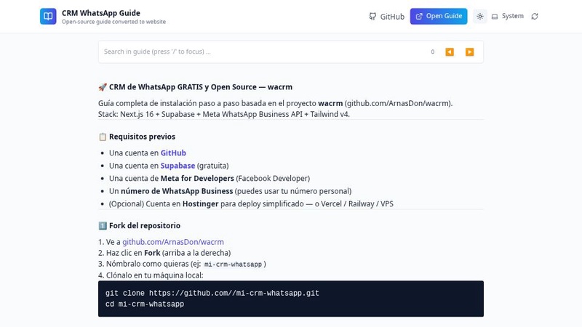Click the mi-crm-whatsapp inline code
Image resolution: width=582 pixels, height=327 pixels.
tap(233, 265)
